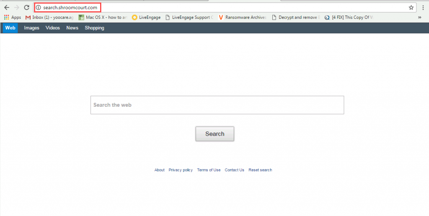Open the Gmail Inbox bookmark
429x216 pixels.
click(x=49, y=17)
